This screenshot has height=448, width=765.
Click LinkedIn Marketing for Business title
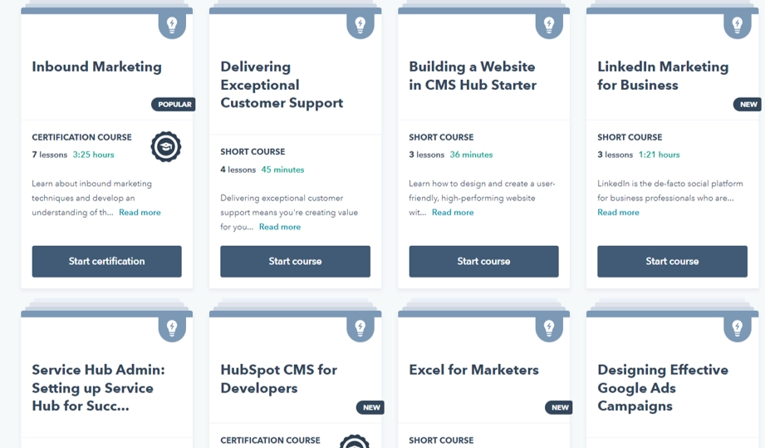(663, 76)
